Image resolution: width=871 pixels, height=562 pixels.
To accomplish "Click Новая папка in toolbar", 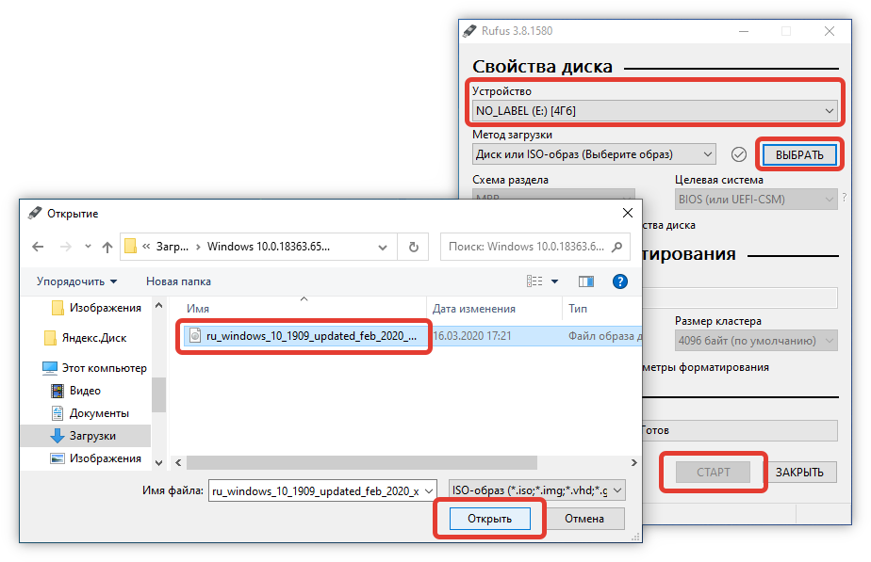I will coord(178,281).
